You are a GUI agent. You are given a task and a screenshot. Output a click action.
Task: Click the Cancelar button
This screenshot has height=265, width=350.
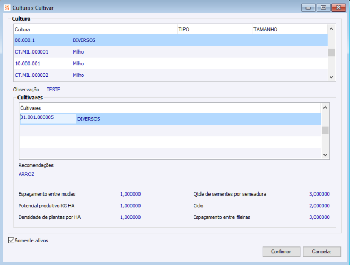[322, 251]
